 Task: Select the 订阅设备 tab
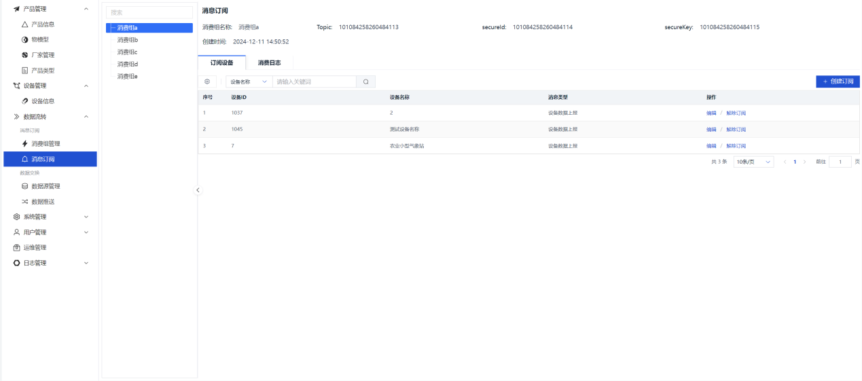click(221, 62)
